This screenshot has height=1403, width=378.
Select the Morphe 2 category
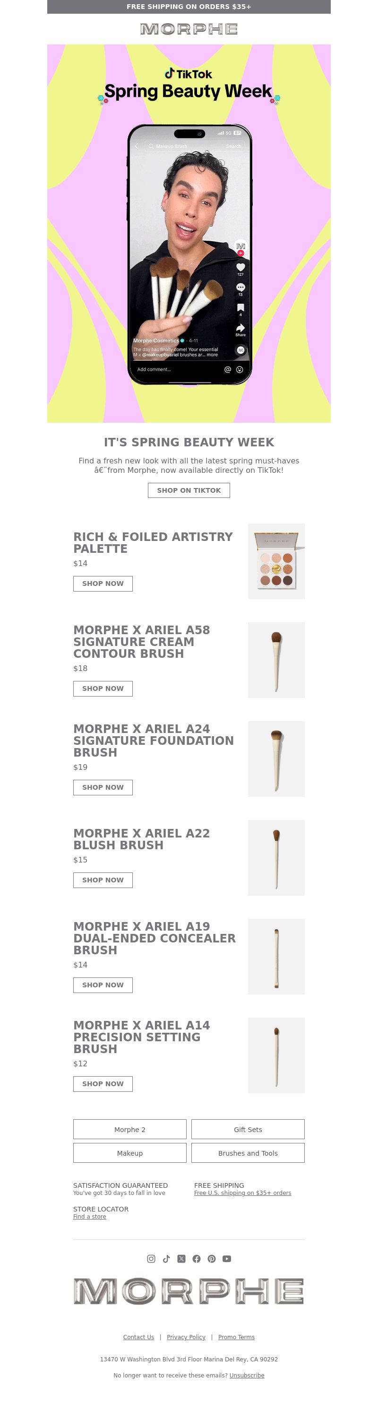click(x=130, y=1129)
